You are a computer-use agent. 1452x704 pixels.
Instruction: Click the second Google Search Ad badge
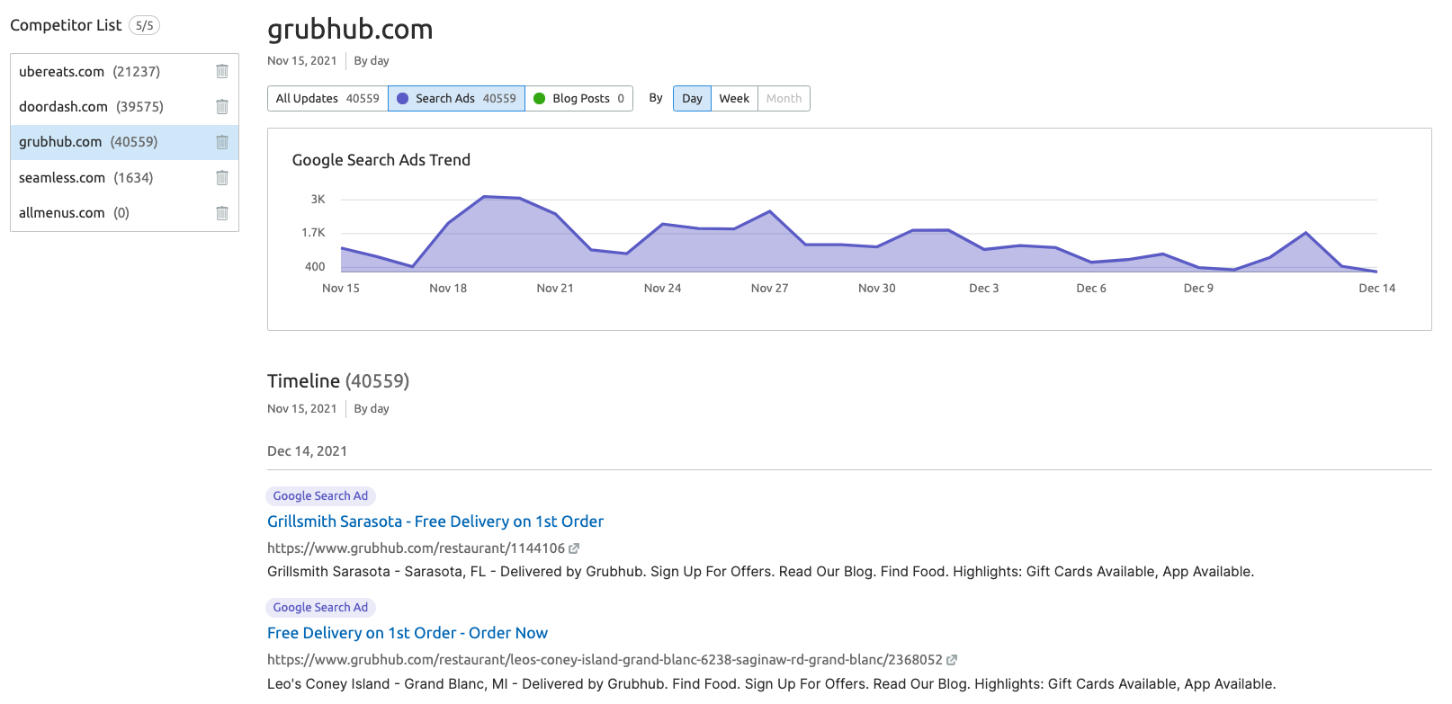point(320,608)
